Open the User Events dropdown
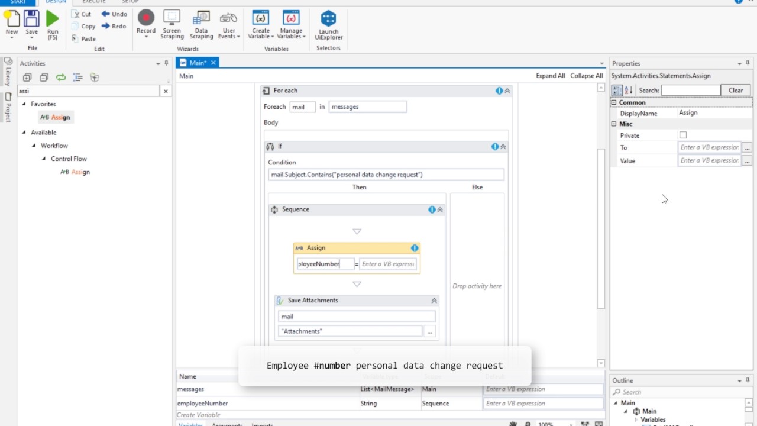 tap(229, 25)
